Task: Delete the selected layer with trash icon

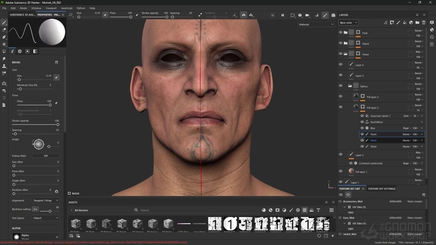Action: pyautogui.click(x=423, y=23)
